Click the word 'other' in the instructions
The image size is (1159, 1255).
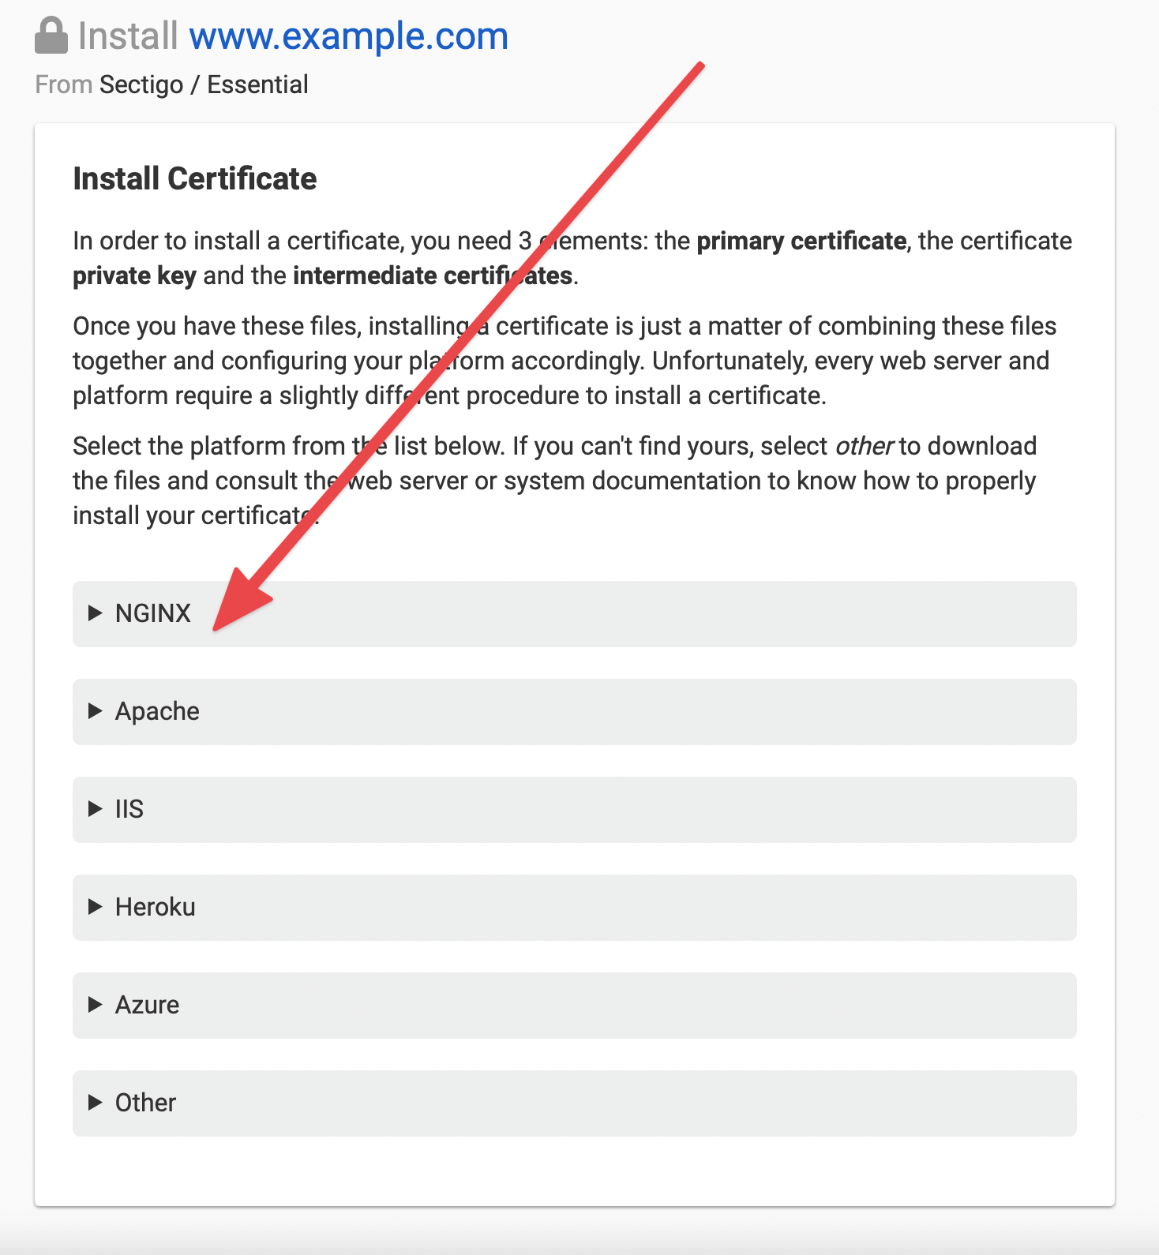point(866,445)
